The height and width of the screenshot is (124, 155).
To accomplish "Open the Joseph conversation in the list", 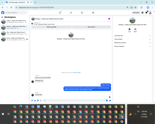I will point(14,21).
